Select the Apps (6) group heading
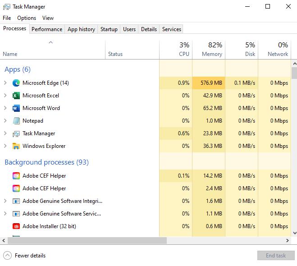The width and height of the screenshot is (297, 266). pos(18,69)
